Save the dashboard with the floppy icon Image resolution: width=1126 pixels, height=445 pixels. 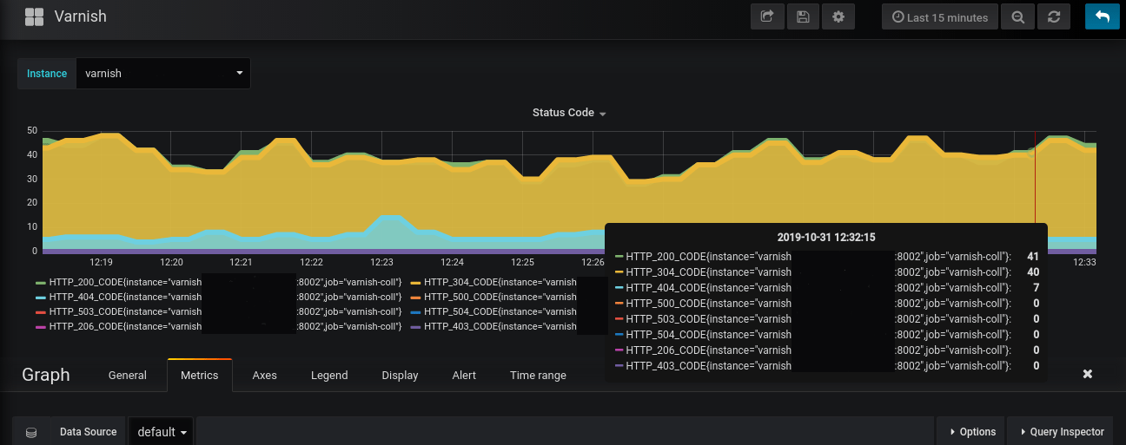pos(803,16)
